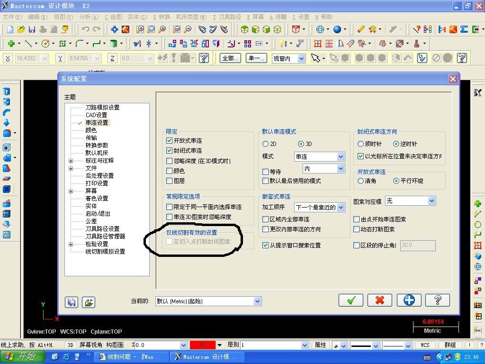This screenshot has width=485, height=364.
Task: Confirm settings with the green checkmark button
Action: pyautogui.click(x=351, y=300)
